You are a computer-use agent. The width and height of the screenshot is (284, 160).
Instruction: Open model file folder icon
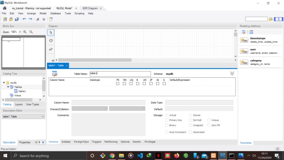click(x=11, y=19)
